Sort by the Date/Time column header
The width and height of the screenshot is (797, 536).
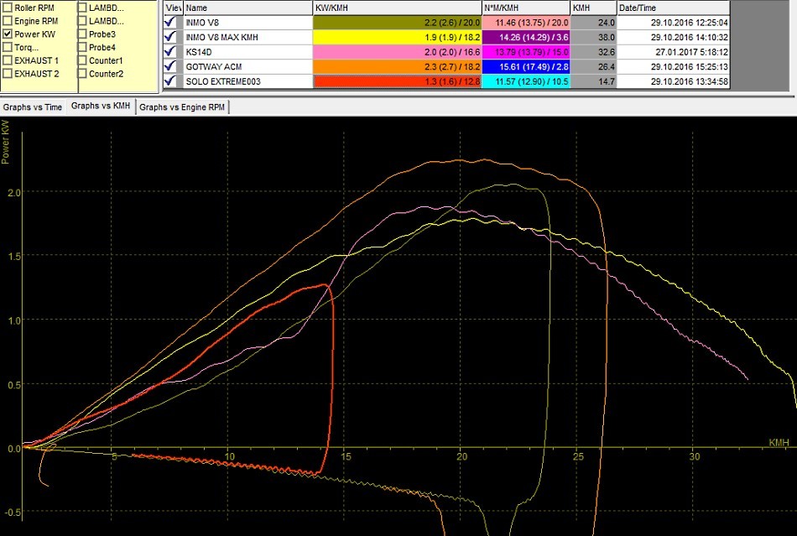point(674,8)
